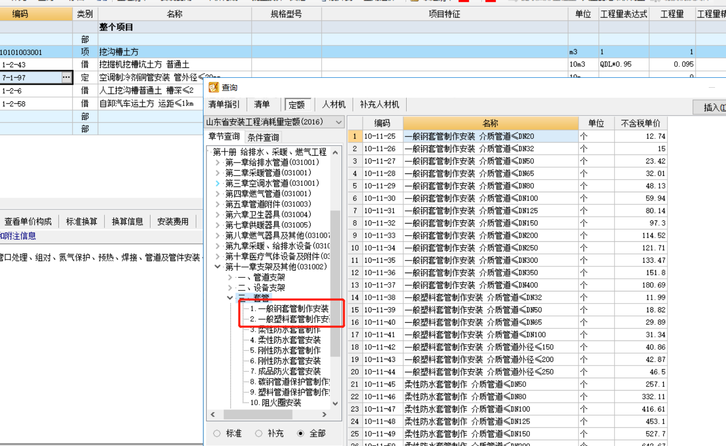
Task: Click tree horizontal scrollbar left arrow
Action: click(213, 414)
